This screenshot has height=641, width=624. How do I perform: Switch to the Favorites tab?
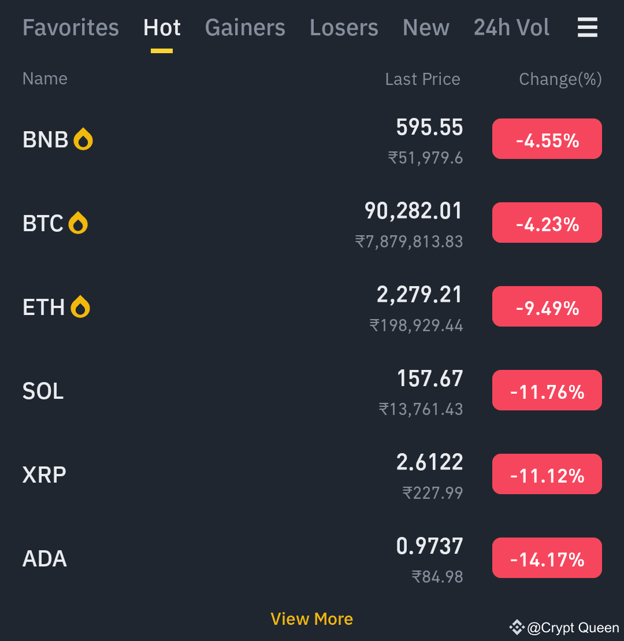click(x=70, y=28)
